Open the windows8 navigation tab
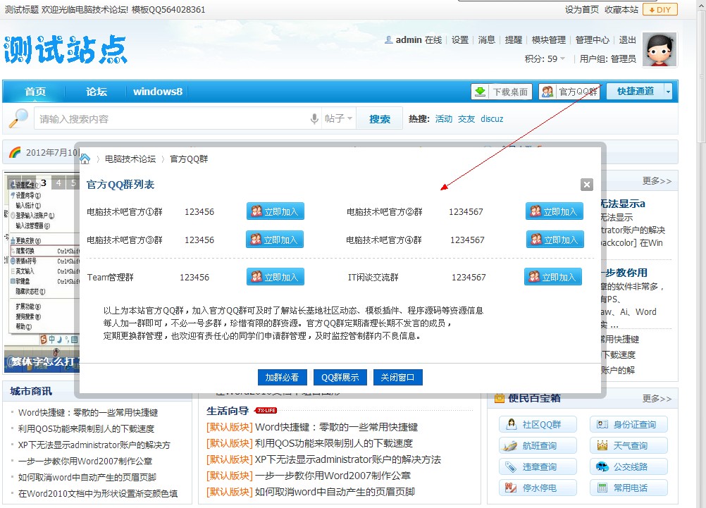This screenshot has height=508, width=706. point(158,92)
